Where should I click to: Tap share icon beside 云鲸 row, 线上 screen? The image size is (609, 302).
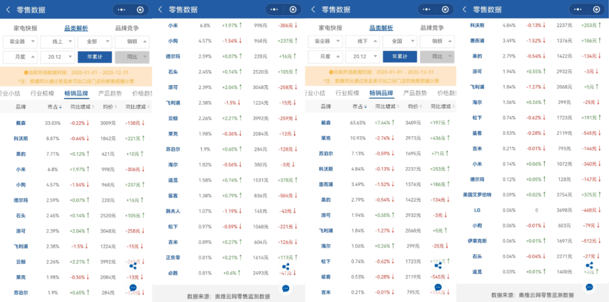pos(133,266)
